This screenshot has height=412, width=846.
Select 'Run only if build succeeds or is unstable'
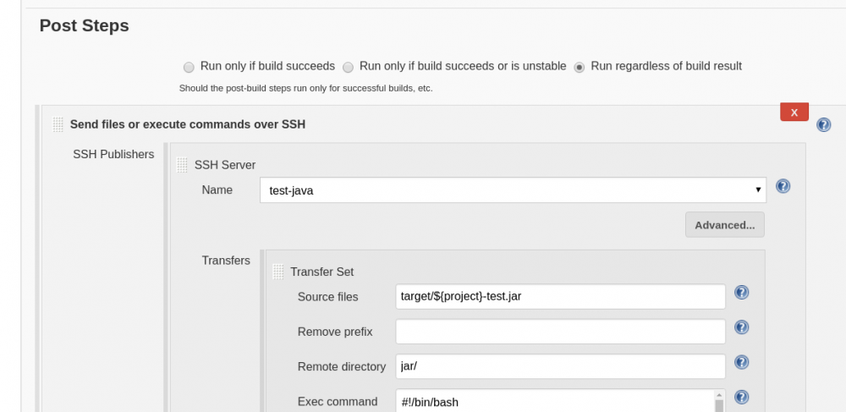(348, 67)
